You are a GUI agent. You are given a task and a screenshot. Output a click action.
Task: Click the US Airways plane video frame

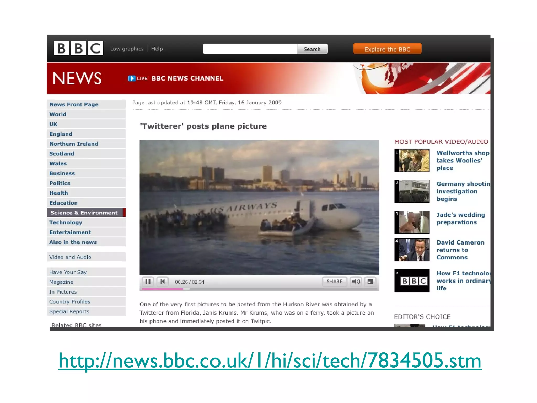(259, 207)
